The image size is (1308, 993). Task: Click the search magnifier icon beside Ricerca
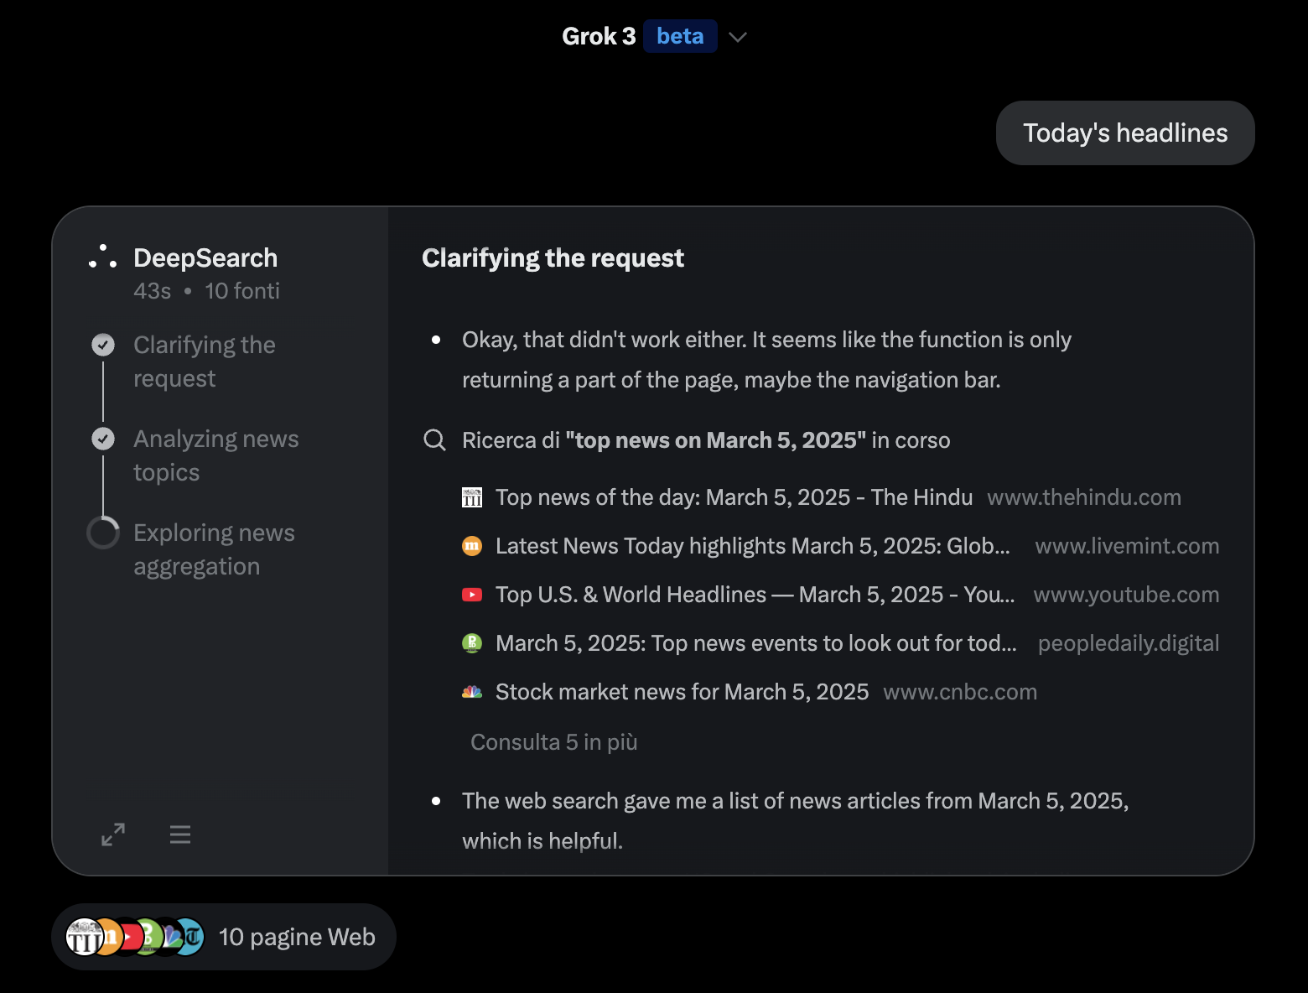tap(434, 440)
